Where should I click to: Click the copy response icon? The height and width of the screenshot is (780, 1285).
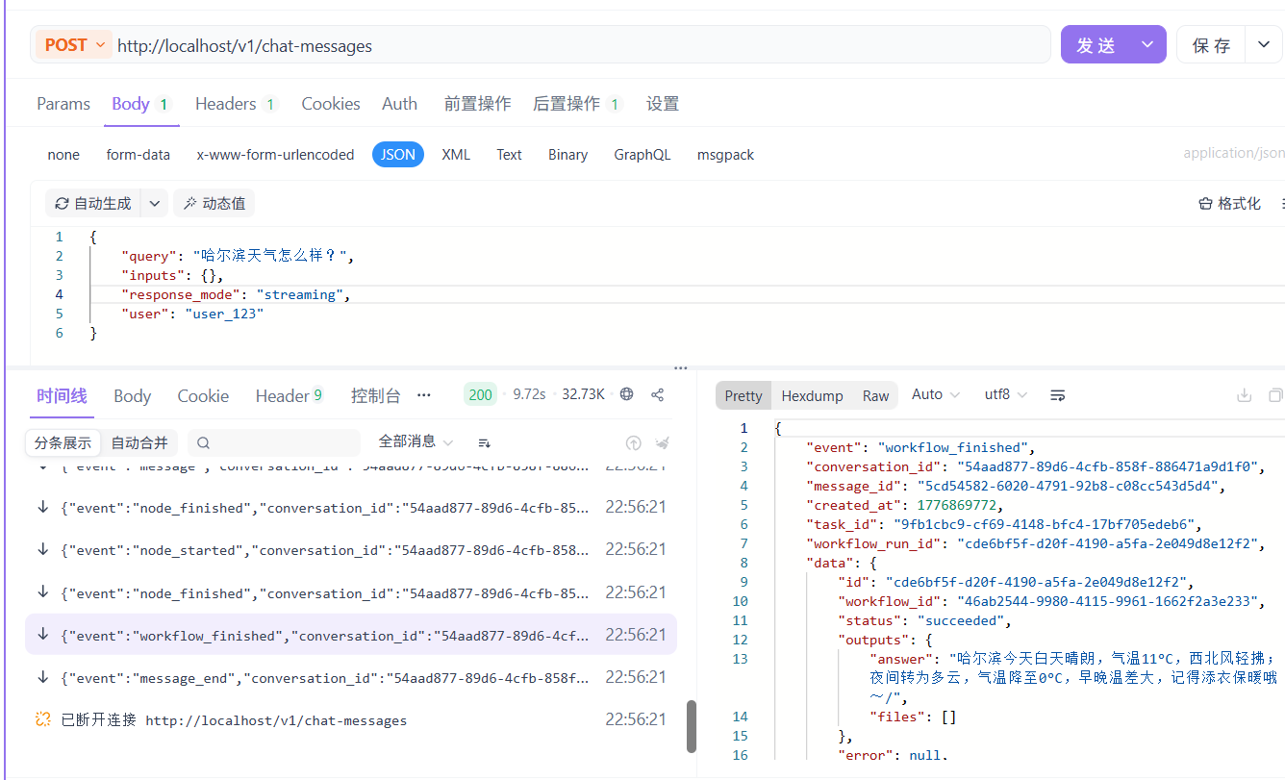[x=1275, y=395]
